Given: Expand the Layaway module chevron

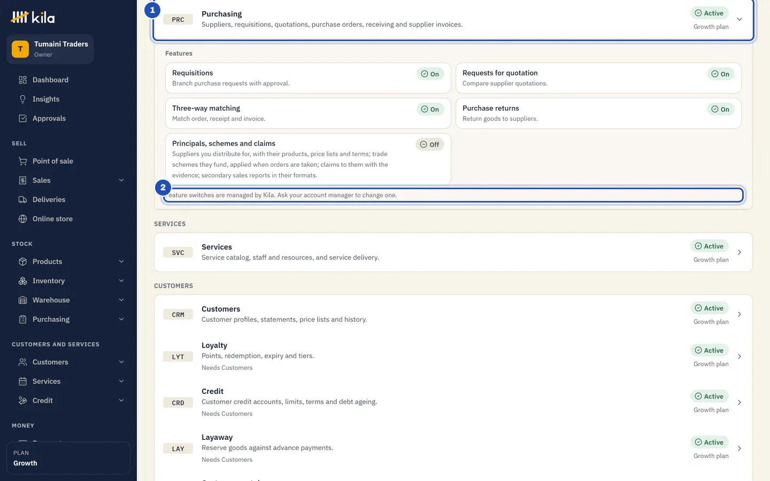Looking at the screenshot, I should [740, 448].
